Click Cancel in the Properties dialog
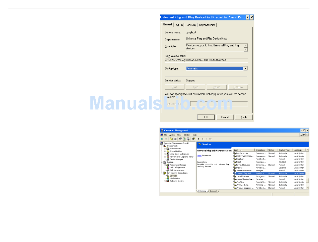Screen dimensions: 318x242 click(225, 117)
